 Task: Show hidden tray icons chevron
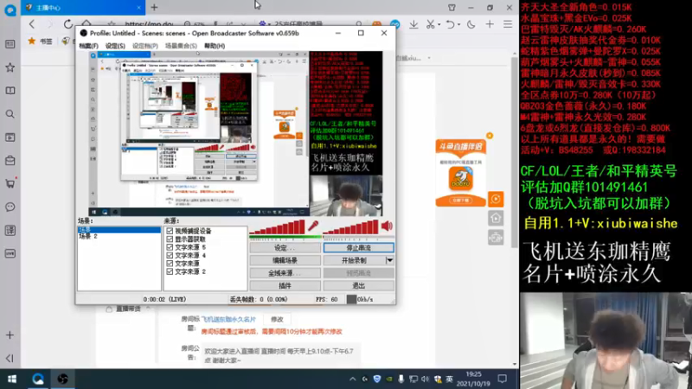click(352, 379)
